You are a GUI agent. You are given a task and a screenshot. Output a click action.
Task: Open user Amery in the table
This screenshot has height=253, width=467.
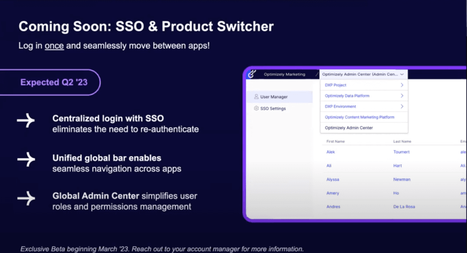click(332, 193)
